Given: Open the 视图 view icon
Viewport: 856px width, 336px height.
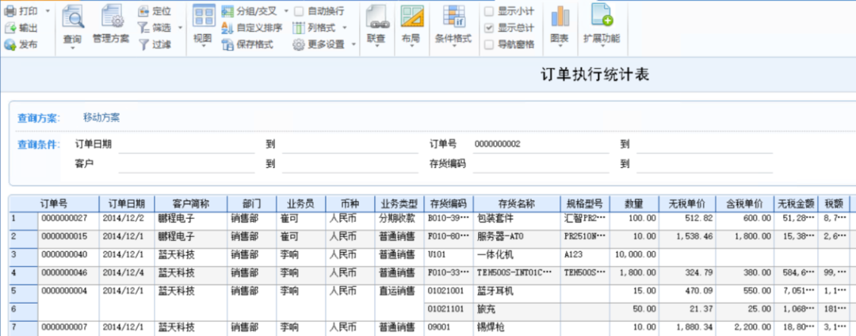Looking at the screenshot, I should [x=204, y=17].
